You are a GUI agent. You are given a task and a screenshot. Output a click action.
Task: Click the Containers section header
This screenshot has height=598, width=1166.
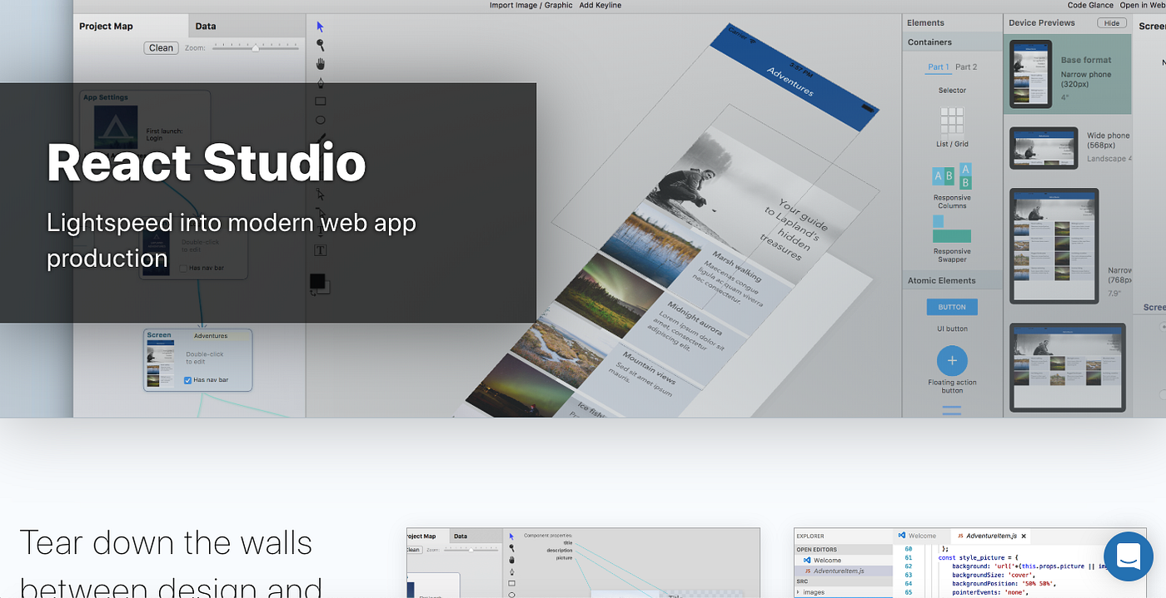tap(953, 42)
